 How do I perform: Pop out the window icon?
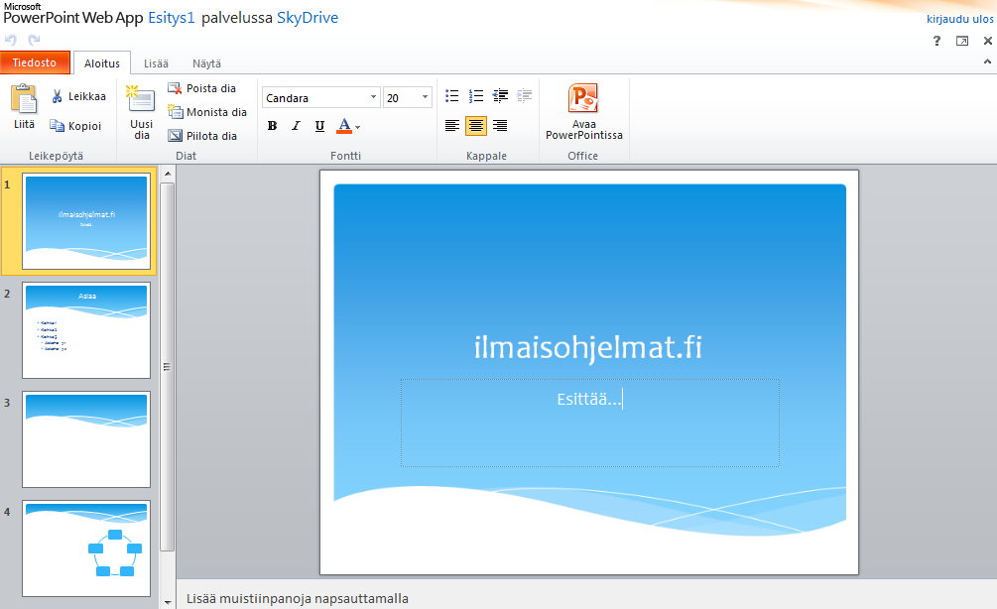(x=962, y=41)
